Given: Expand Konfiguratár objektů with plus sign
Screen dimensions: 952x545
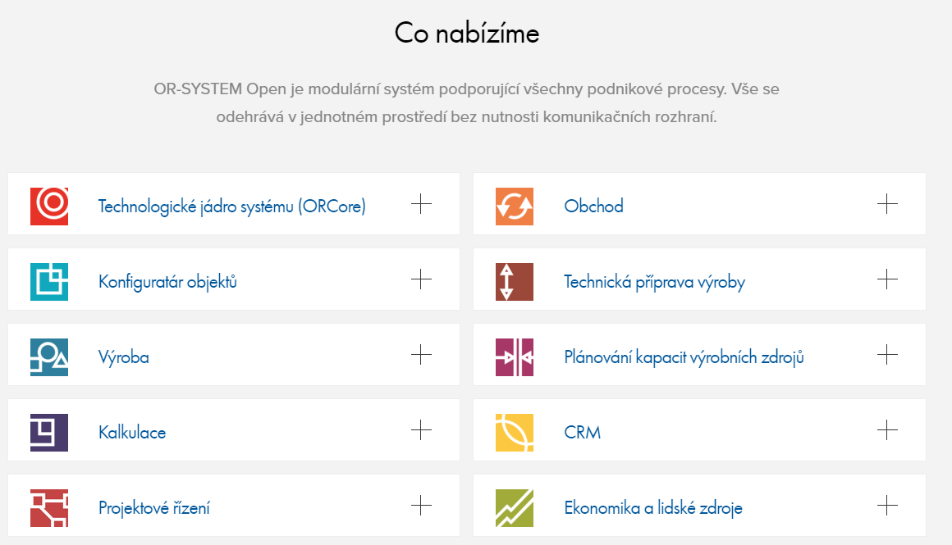Looking at the screenshot, I should tap(421, 279).
